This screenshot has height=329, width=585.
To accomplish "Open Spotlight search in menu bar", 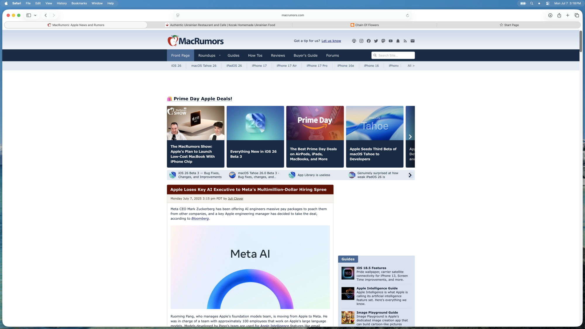I will point(531,4).
